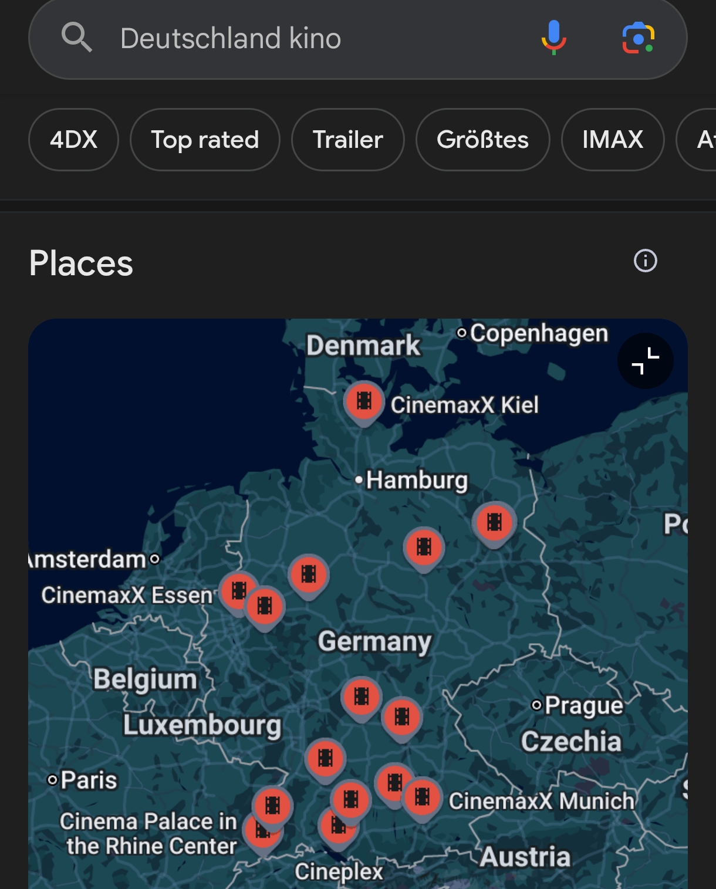
Task: Open Google Lens camera search
Action: click(638, 38)
